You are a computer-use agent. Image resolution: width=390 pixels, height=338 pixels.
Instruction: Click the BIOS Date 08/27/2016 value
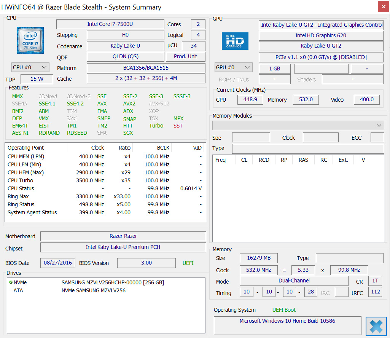coord(58,263)
